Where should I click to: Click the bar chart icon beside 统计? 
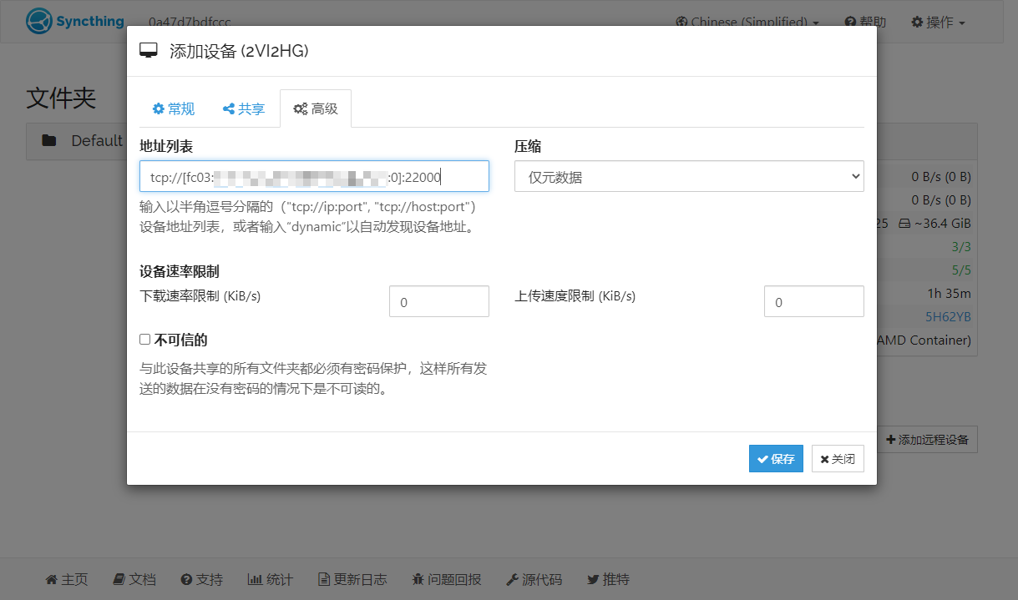tap(255, 579)
